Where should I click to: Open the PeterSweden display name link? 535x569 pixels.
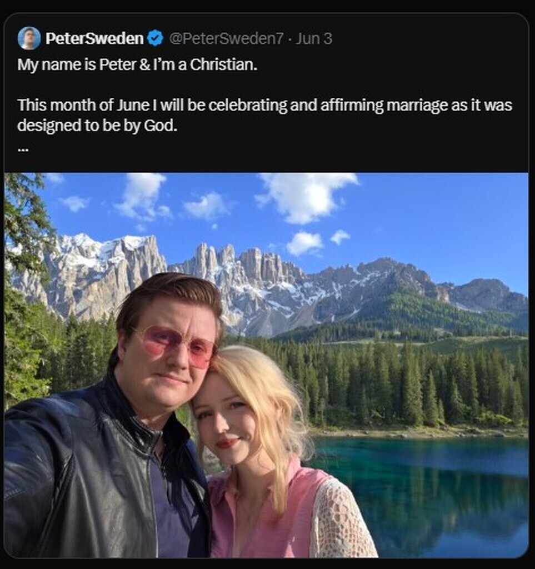(94, 38)
